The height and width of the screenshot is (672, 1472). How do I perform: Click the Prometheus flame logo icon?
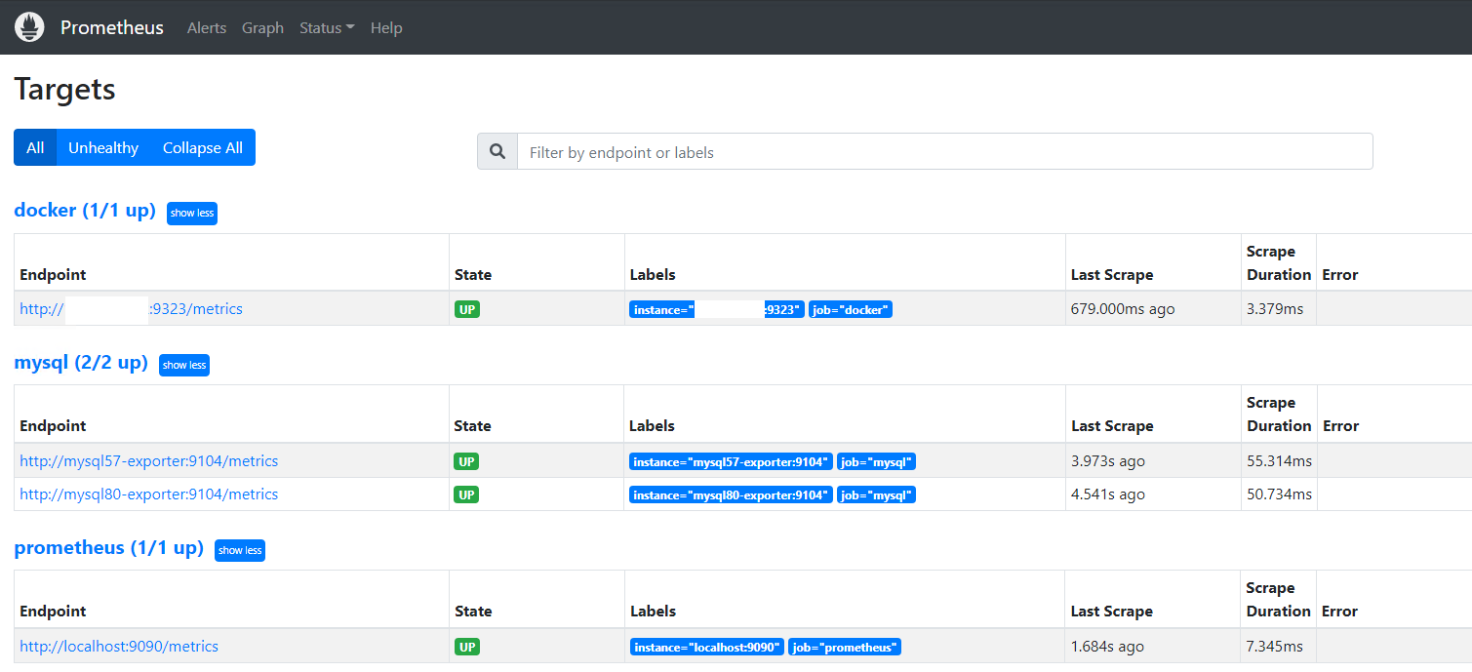click(29, 27)
